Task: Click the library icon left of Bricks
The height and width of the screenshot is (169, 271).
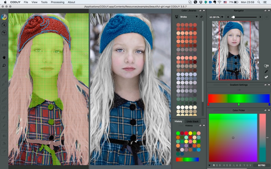Action: (177, 17)
